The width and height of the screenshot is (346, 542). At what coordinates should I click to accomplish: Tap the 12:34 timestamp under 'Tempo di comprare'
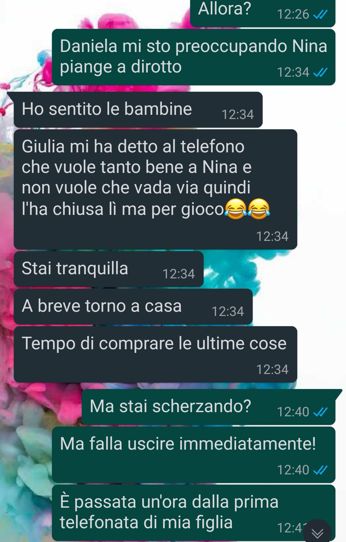272,369
